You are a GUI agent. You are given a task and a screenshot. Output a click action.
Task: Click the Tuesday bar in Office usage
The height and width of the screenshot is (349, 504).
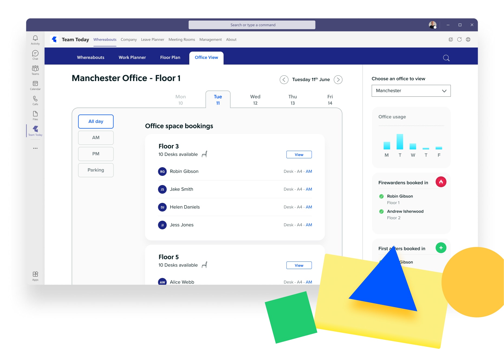tap(400, 142)
